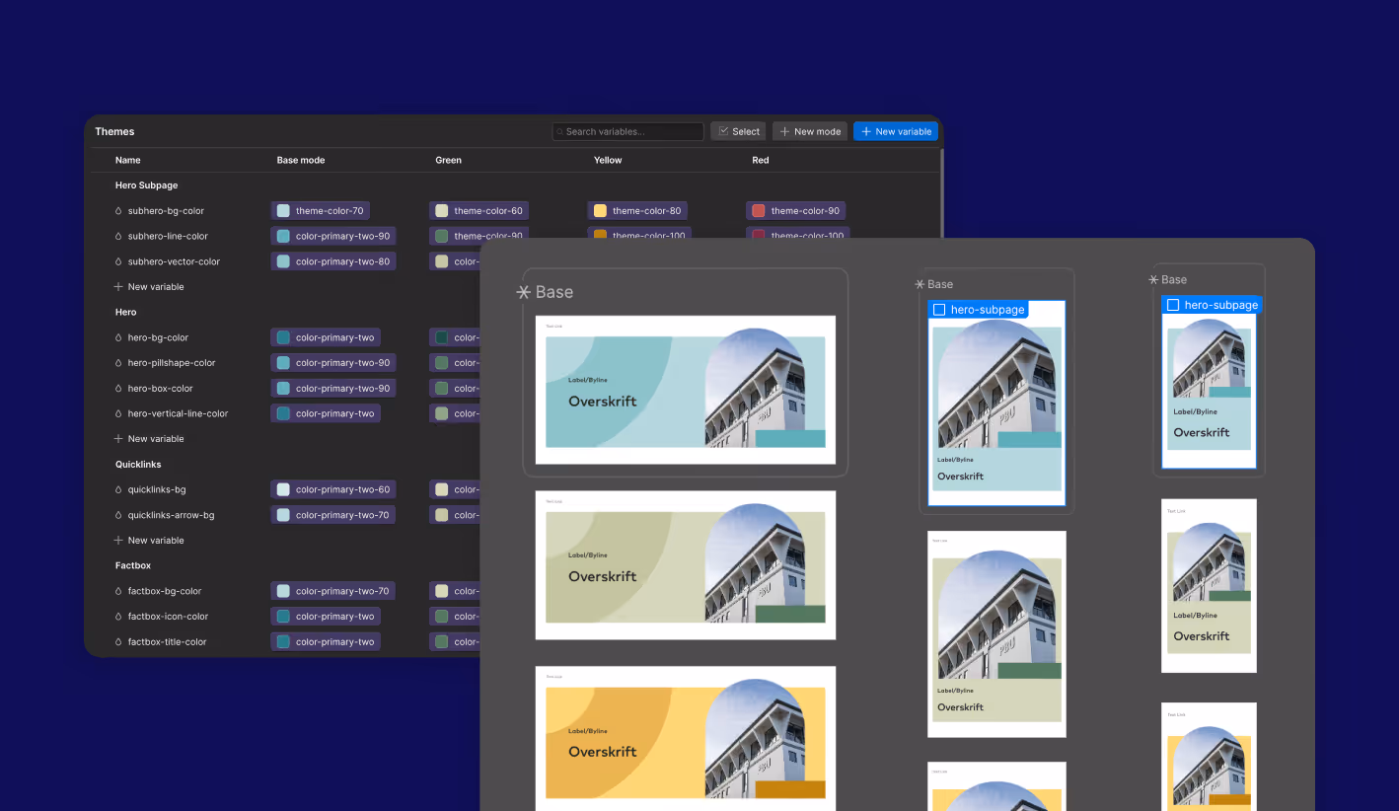
Task: Select the large yellow Overskrift hero banner
Action: pyautogui.click(x=686, y=739)
